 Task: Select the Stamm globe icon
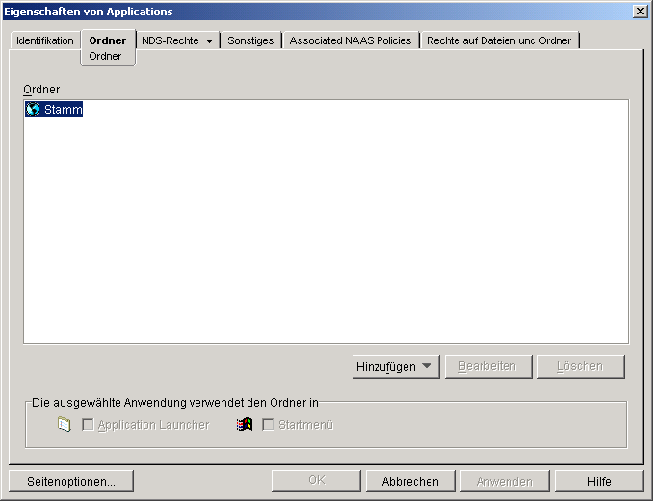[x=33, y=109]
